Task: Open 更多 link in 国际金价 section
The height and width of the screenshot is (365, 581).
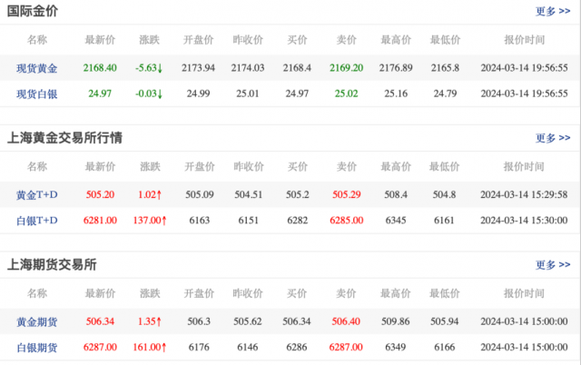Action: pos(552,12)
